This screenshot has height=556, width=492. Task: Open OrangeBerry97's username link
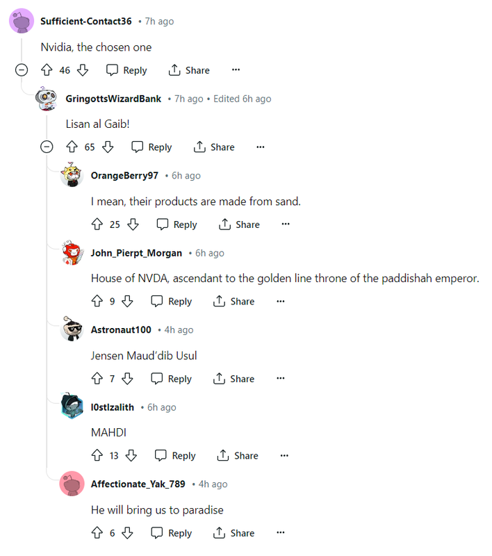[x=124, y=176]
